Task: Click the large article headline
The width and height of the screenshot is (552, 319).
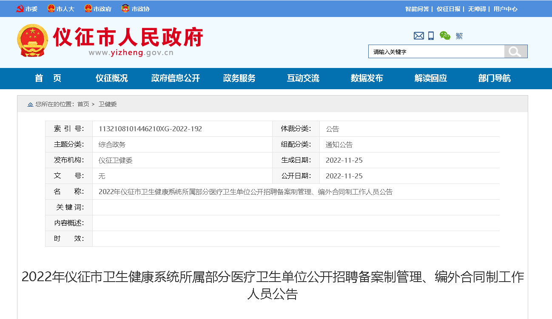Action: [273, 285]
